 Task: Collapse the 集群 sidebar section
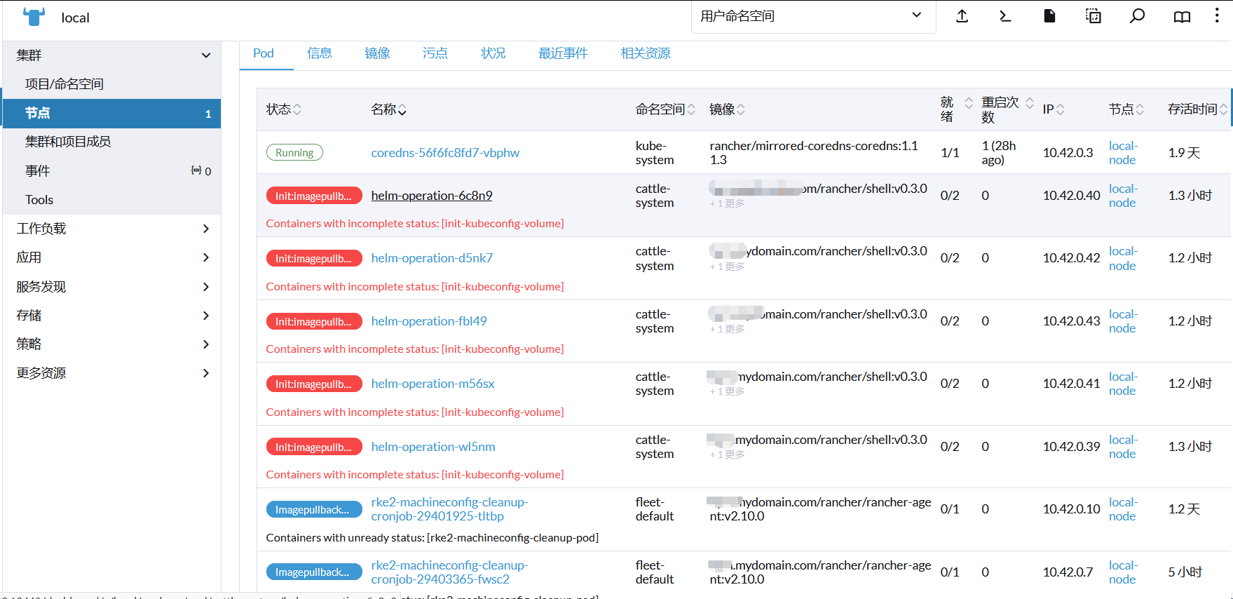(x=205, y=55)
